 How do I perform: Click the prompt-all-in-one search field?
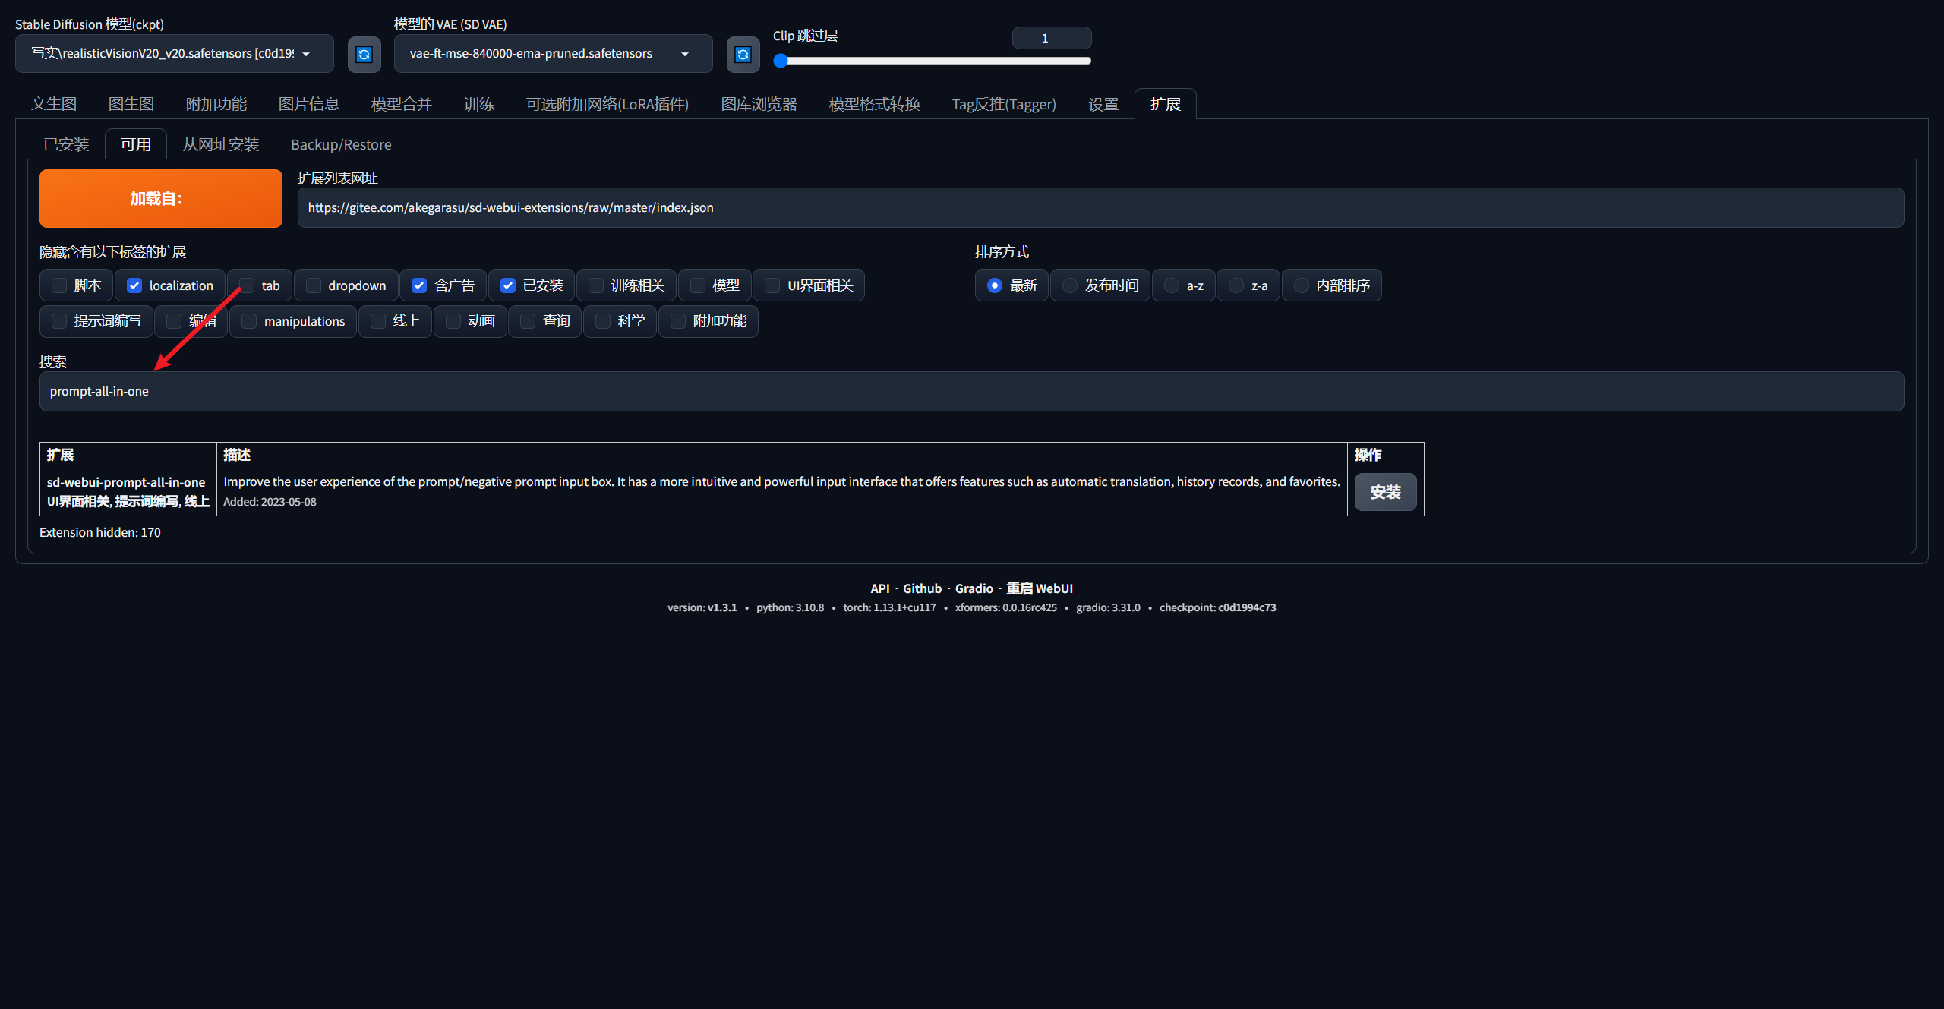[971, 391]
